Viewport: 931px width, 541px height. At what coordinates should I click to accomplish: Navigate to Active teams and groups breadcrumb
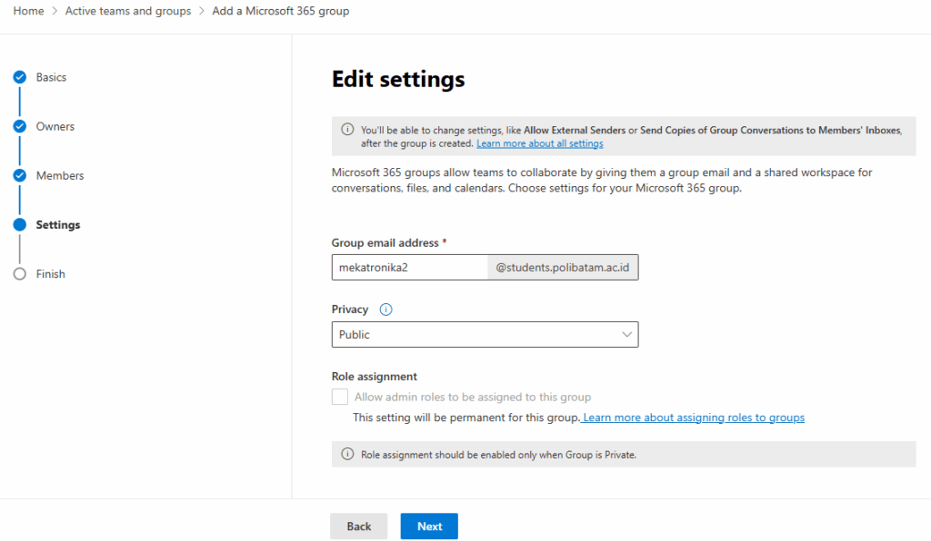[x=128, y=11]
